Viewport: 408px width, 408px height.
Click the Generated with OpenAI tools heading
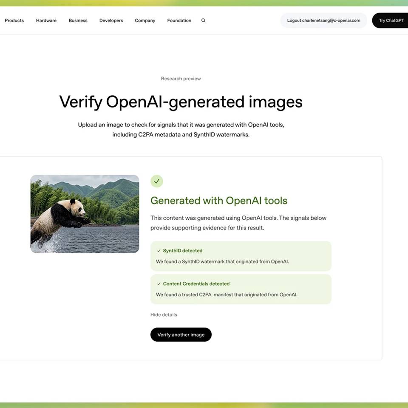point(219,201)
